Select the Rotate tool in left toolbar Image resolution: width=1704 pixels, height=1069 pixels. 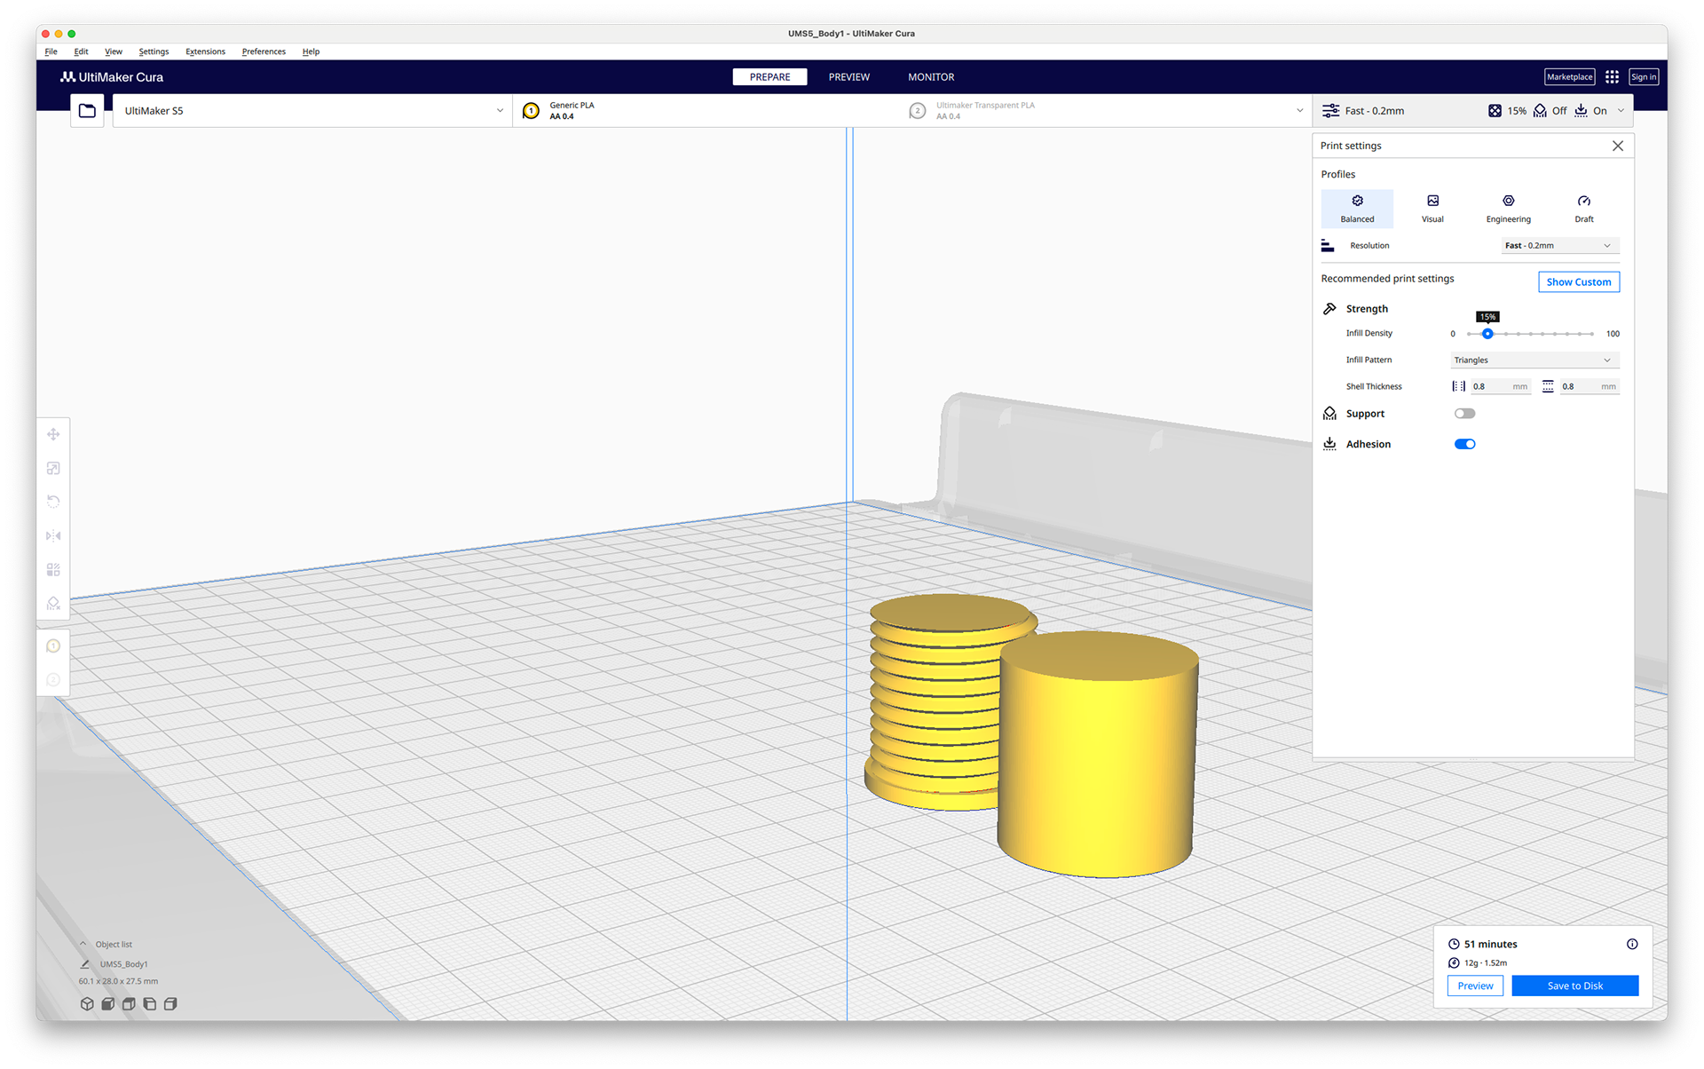pyautogui.click(x=53, y=502)
